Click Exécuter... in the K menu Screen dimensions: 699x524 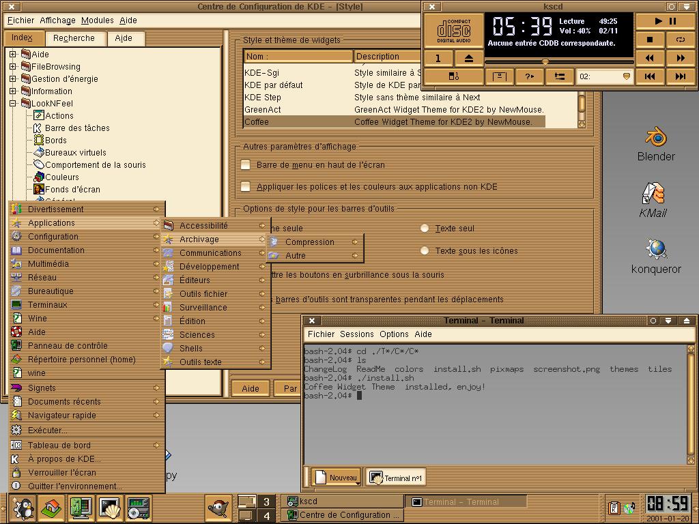(x=87, y=430)
